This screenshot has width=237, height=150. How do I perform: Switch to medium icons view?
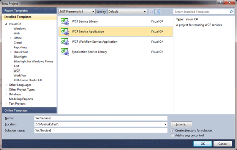point(157,12)
